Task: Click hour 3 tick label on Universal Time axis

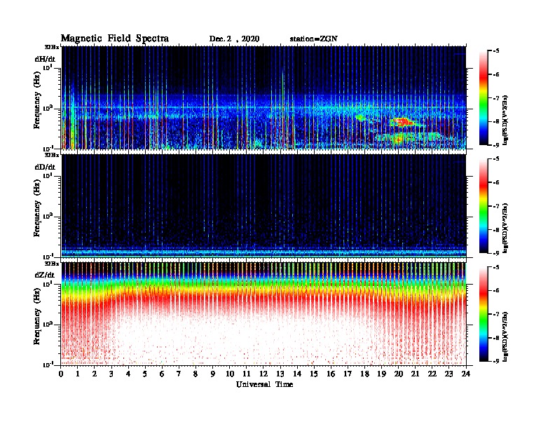Action: coord(111,374)
